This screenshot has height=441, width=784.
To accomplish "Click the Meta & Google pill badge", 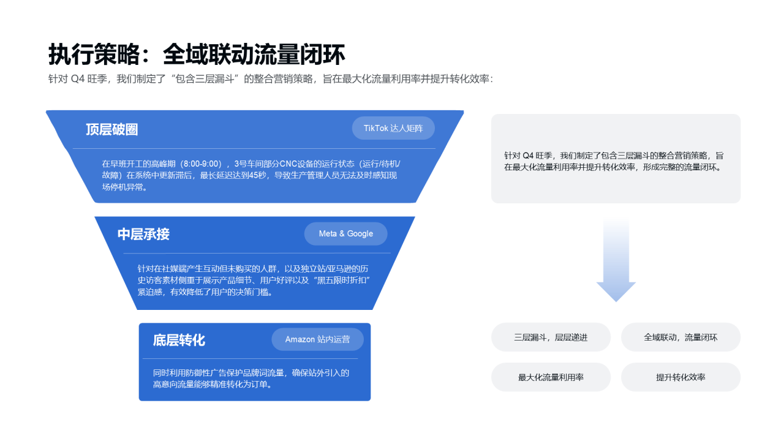I will (345, 233).
